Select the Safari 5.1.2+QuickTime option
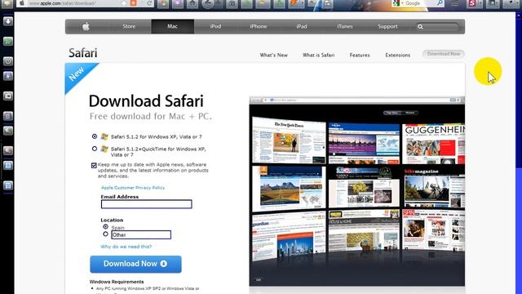The width and height of the screenshot is (522, 294). pyautogui.click(x=95, y=149)
